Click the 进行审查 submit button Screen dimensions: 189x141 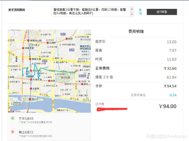coord(162,12)
